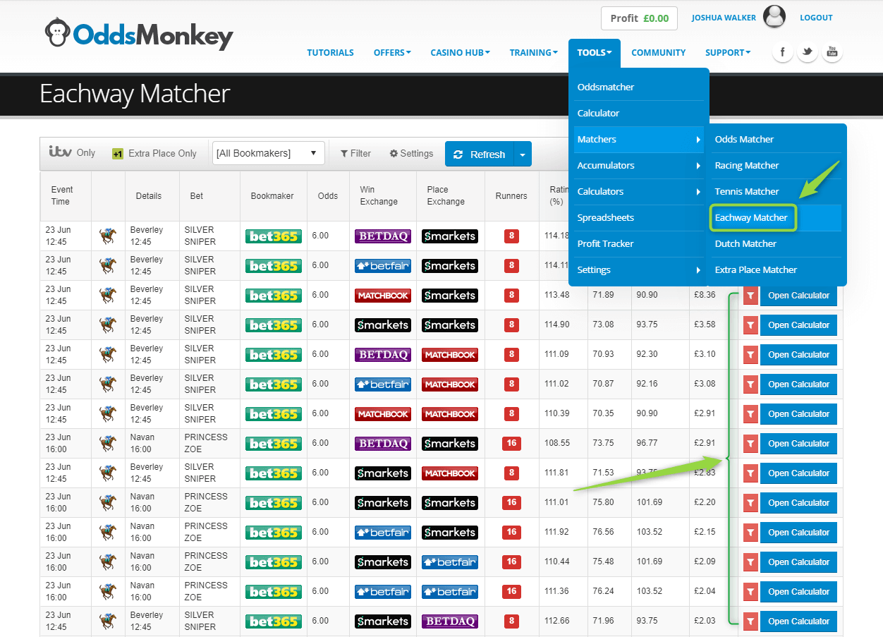
Task: Expand the Support dropdown menu
Action: [x=728, y=52]
